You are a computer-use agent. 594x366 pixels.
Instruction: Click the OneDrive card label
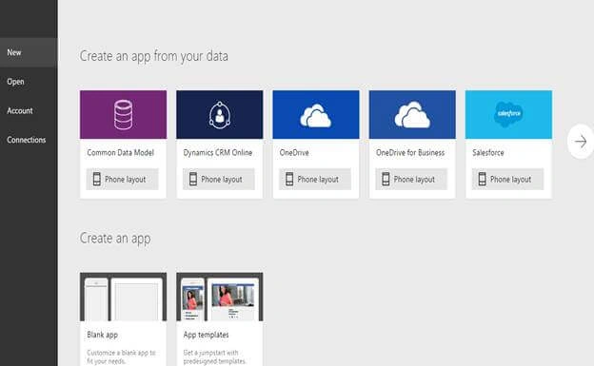pyautogui.click(x=294, y=152)
